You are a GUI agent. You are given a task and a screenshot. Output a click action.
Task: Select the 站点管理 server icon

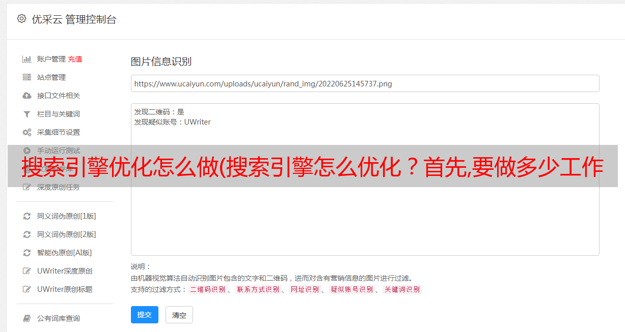[x=27, y=77]
